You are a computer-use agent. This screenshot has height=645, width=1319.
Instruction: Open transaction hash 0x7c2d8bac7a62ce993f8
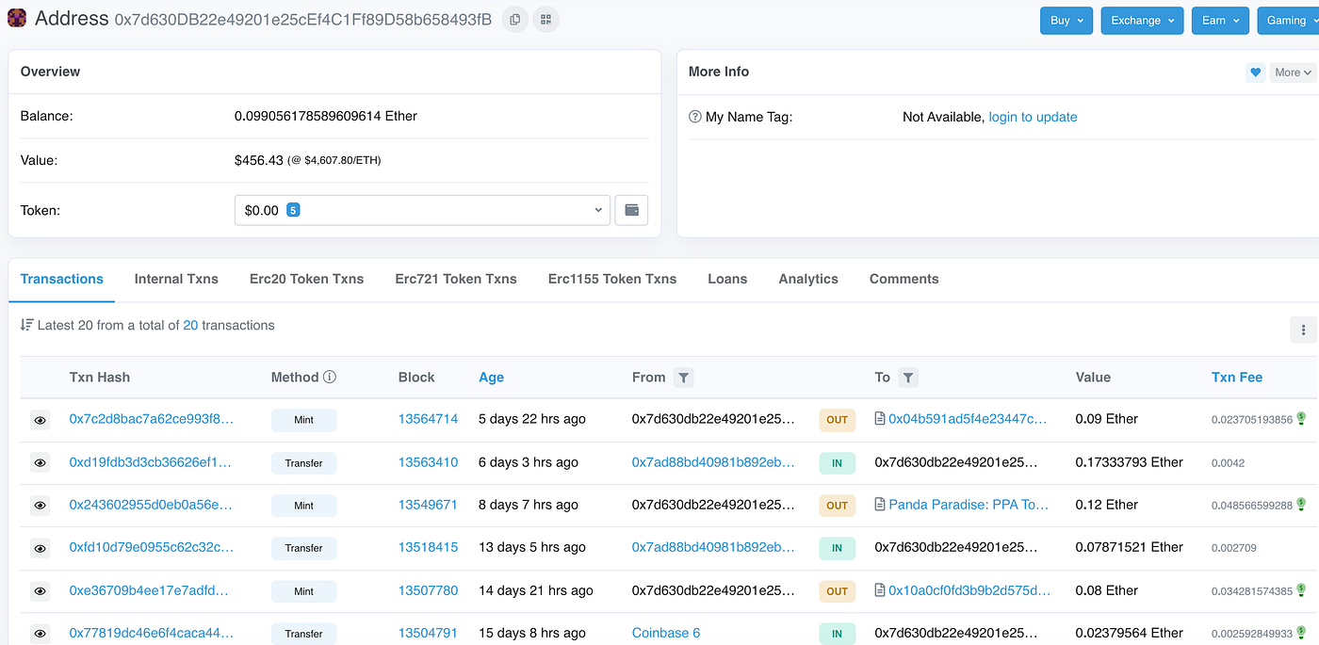151,419
